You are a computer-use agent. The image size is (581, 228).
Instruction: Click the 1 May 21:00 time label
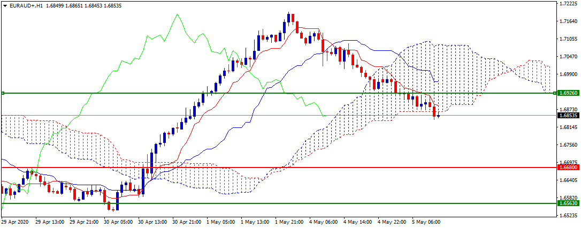(289, 222)
